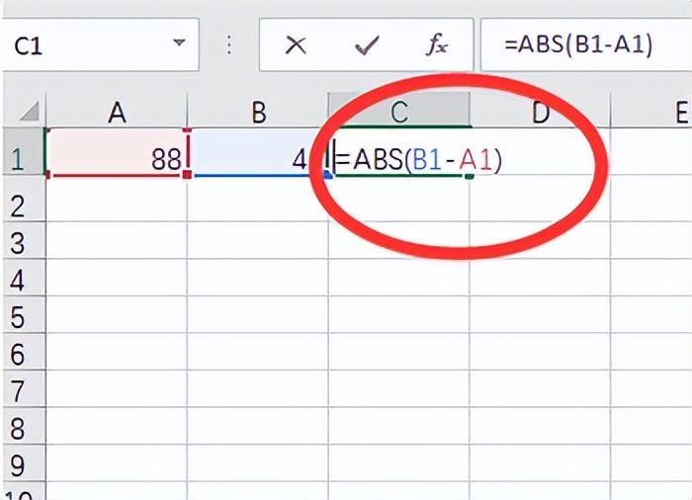Select column C header
Screen dimensions: 692x500
pos(399,112)
